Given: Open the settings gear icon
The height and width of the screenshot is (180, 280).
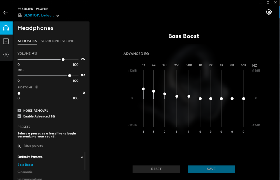Looking at the screenshot, I should [269, 12].
